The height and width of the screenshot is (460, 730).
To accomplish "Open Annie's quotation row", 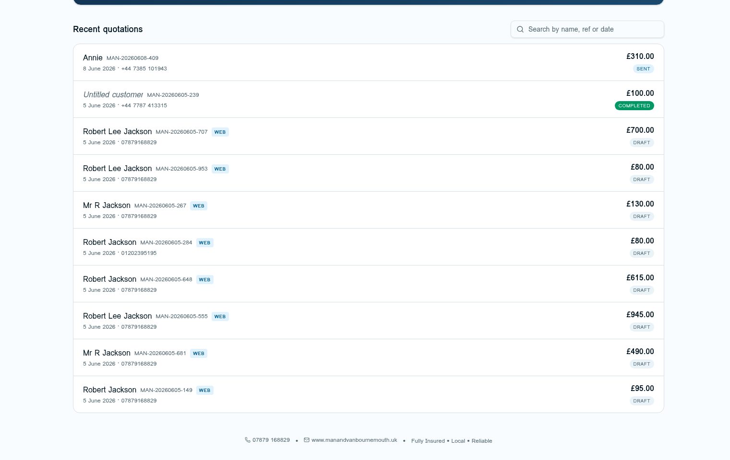I will 369,62.
